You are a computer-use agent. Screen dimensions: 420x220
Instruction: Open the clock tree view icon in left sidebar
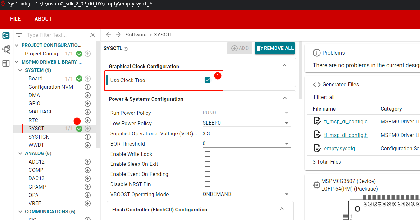pos(6,49)
